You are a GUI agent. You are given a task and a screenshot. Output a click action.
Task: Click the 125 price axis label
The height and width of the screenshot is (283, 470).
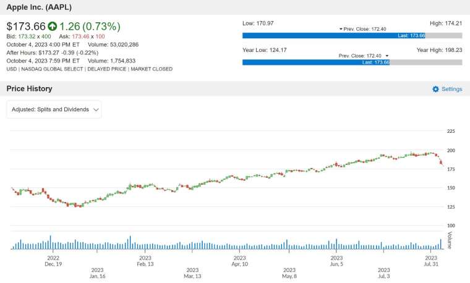click(451, 207)
